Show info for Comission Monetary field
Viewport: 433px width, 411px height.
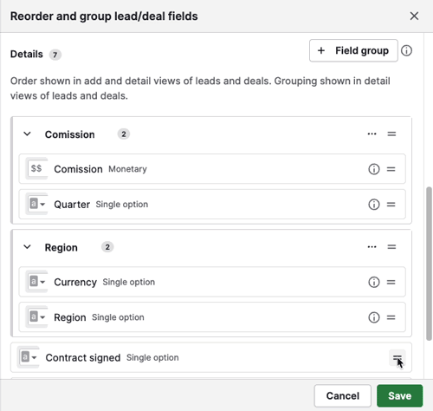pyautogui.click(x=374, y=169)
